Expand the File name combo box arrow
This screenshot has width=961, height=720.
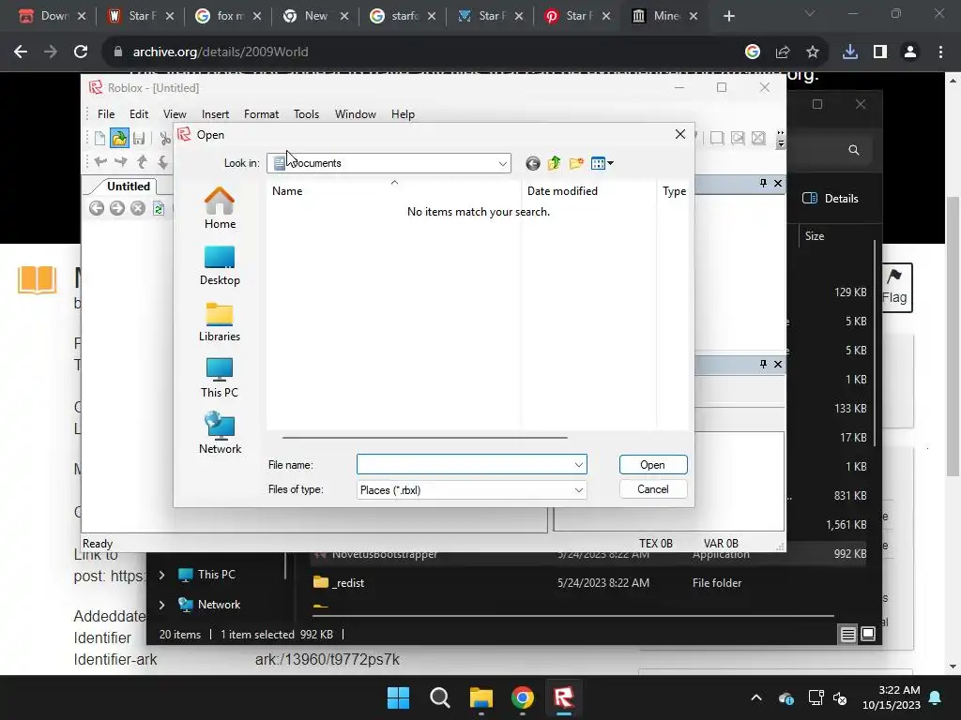pyautogui.click(x=578, y=465)
